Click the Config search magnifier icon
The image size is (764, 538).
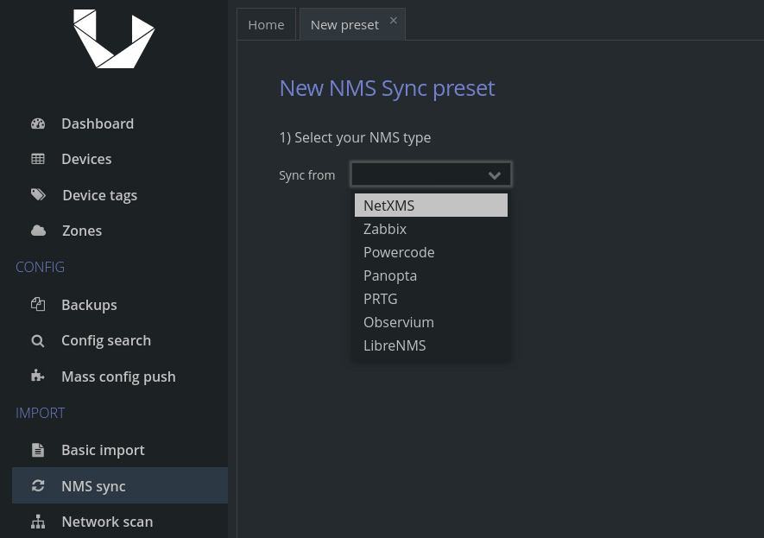(x=38, y=340)
